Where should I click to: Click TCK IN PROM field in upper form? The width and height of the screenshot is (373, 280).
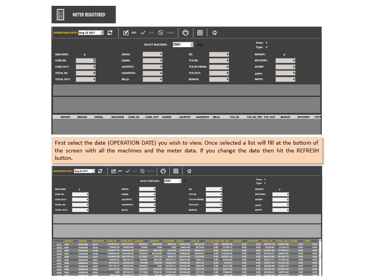(219, 67)
